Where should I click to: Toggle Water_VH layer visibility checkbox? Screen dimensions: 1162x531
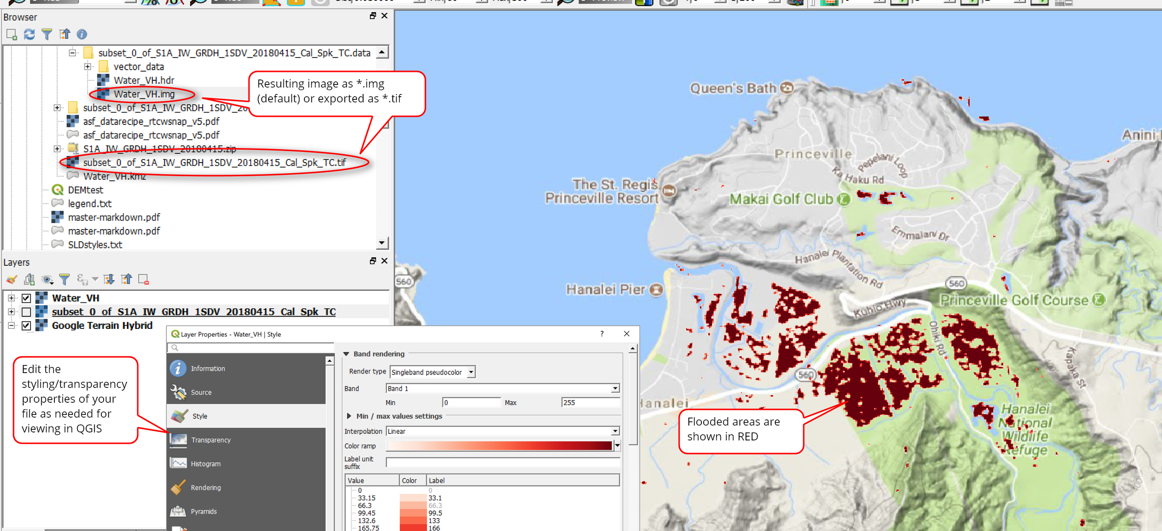point(26,298)
